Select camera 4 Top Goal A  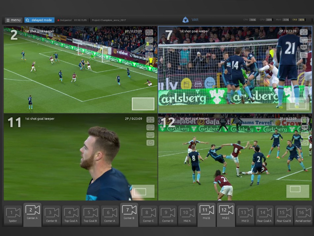[71, 214]
